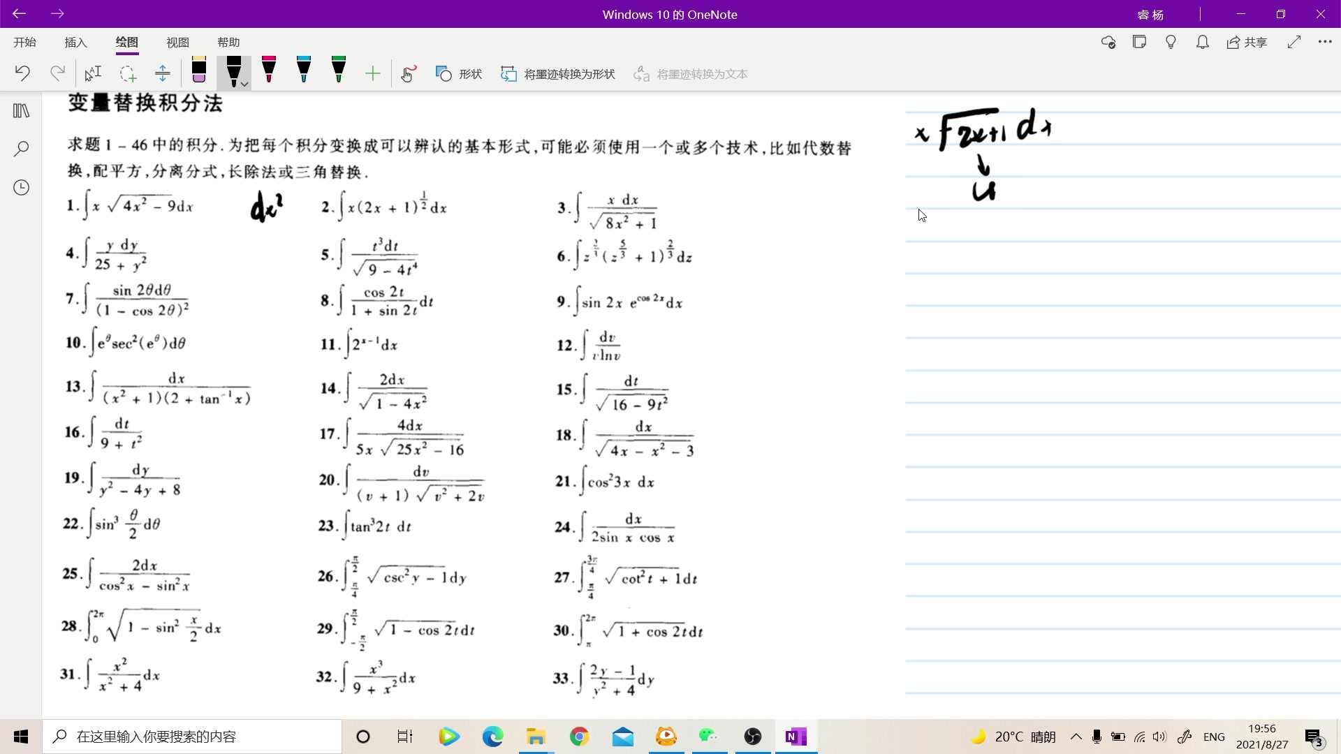Click the 共享 share button
The height and width of the screenshot is (754, 1341).
coord(1247,43)
